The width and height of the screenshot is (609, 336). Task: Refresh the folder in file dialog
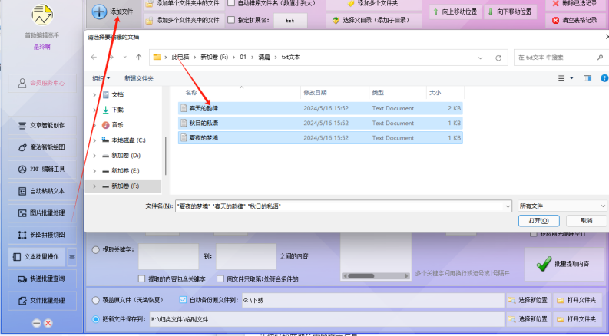tap(498, 58)
